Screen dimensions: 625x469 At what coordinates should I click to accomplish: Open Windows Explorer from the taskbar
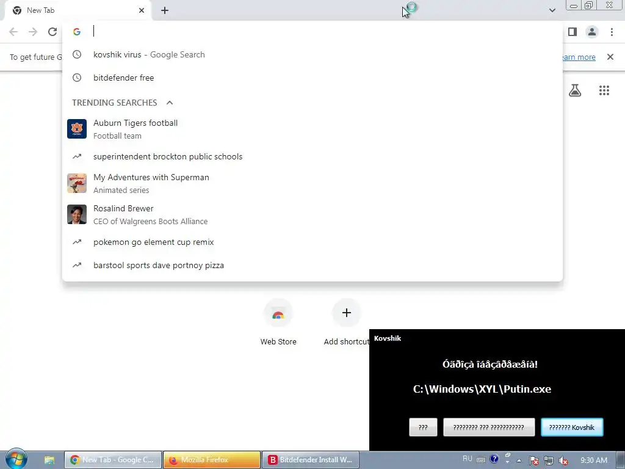coord(49,460)
